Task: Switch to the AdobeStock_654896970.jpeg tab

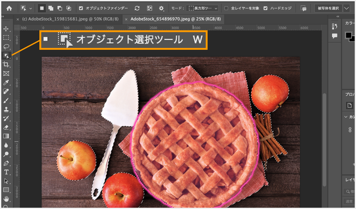Action: click(176, 19)
